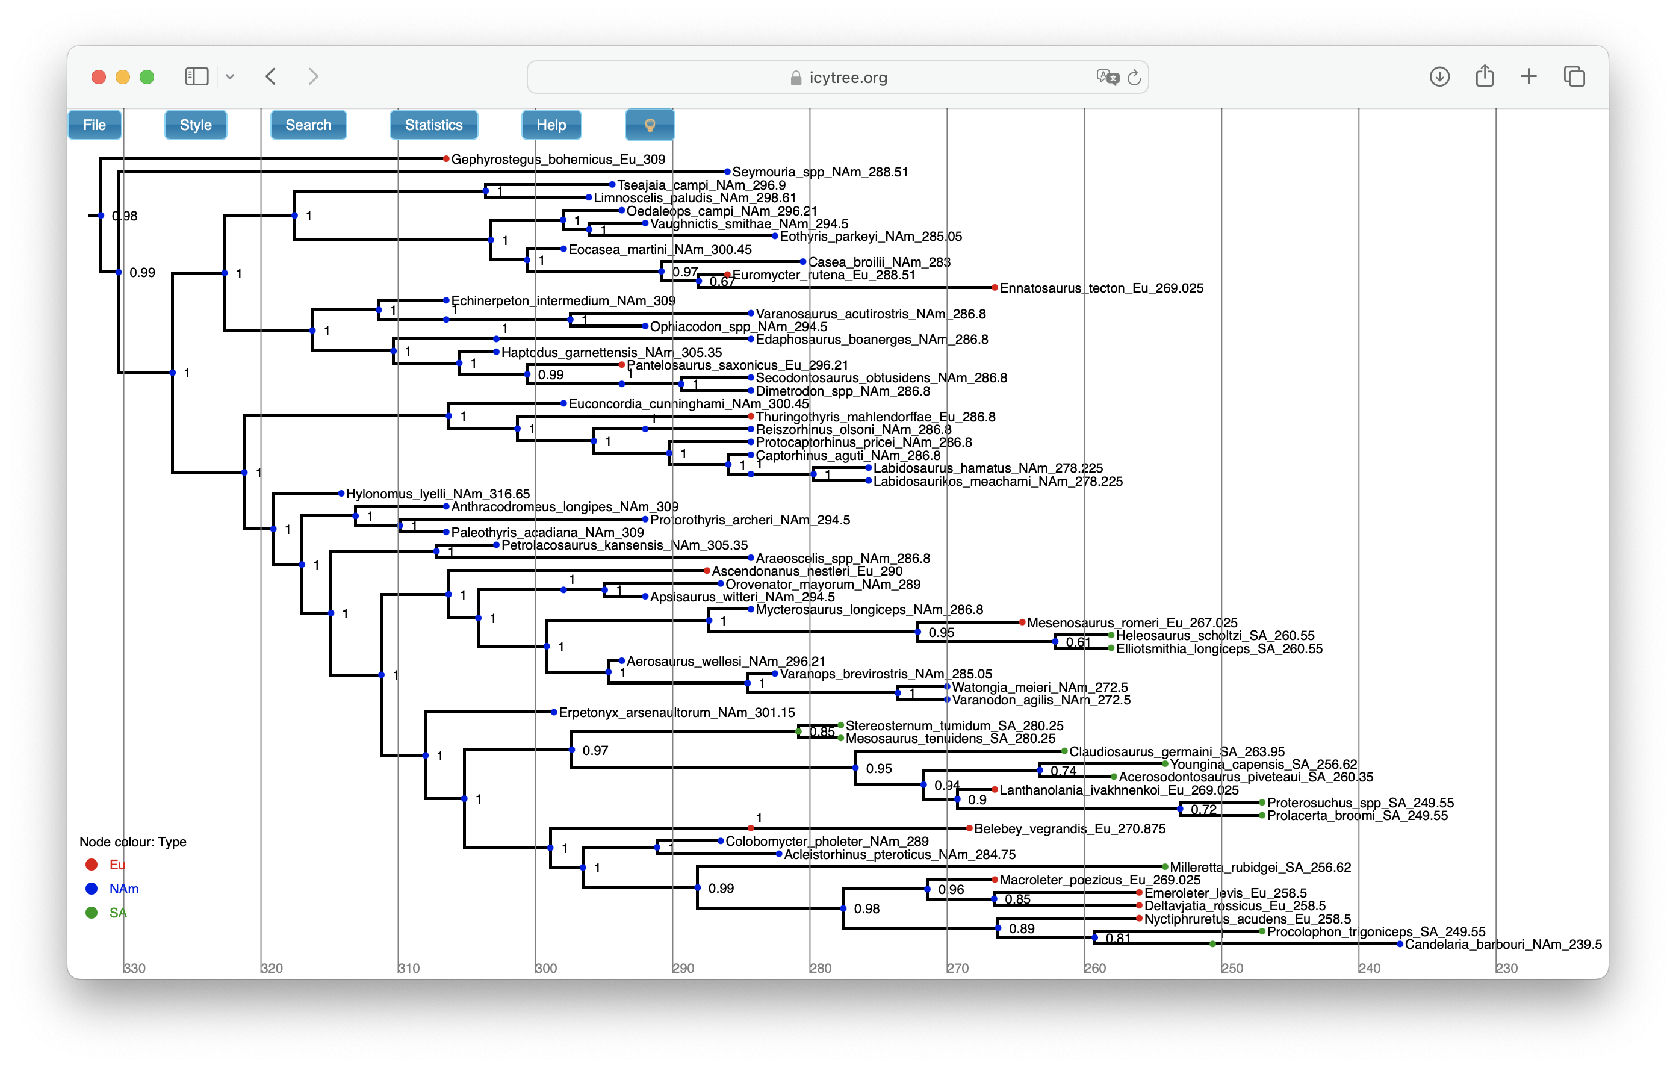Screen dimensions: 1676x1068
Task: Click Dimetrodon_spp_NAm_286.8 tip label
Action: [843, 391]
